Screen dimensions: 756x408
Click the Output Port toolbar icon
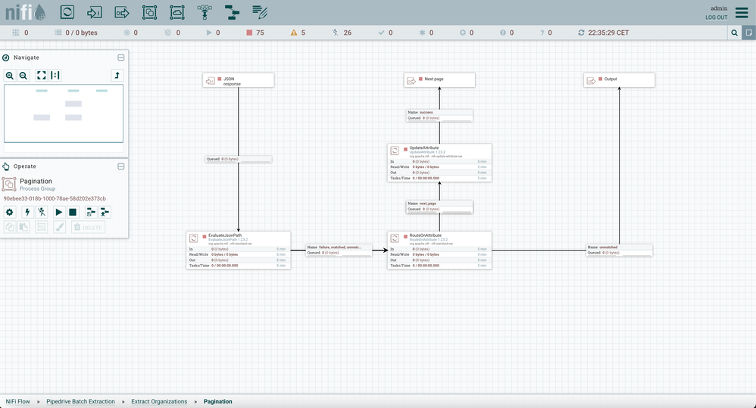click(x=122, y=12)
